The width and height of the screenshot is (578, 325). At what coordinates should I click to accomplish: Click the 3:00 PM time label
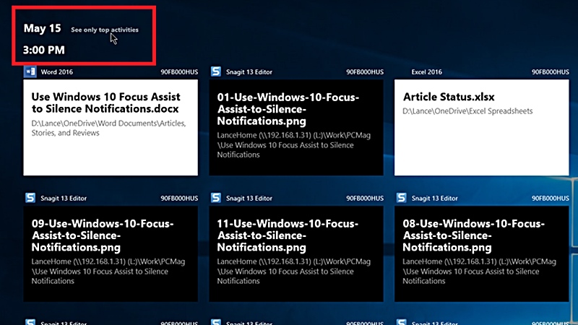pos(43,51)
